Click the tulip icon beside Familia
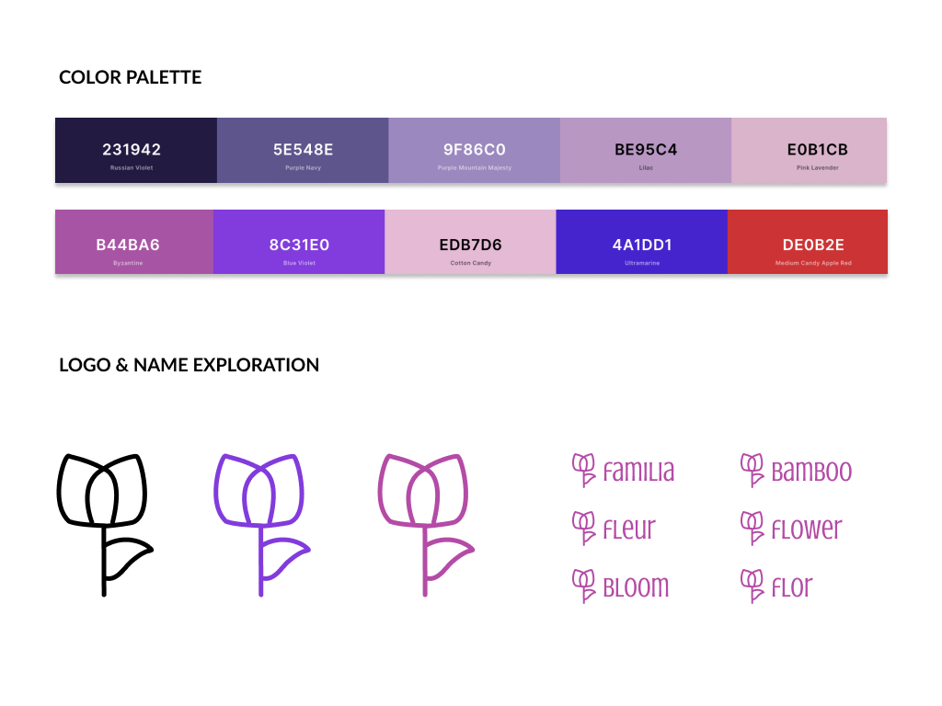942x706 pixels. pyautogui.click(x=583, y=470)
